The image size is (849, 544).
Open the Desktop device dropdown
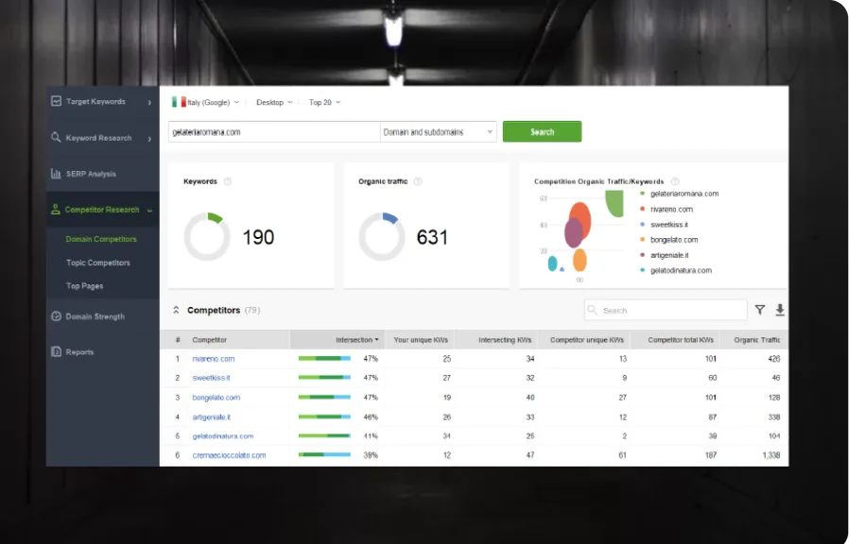click(x=274, y=102)
